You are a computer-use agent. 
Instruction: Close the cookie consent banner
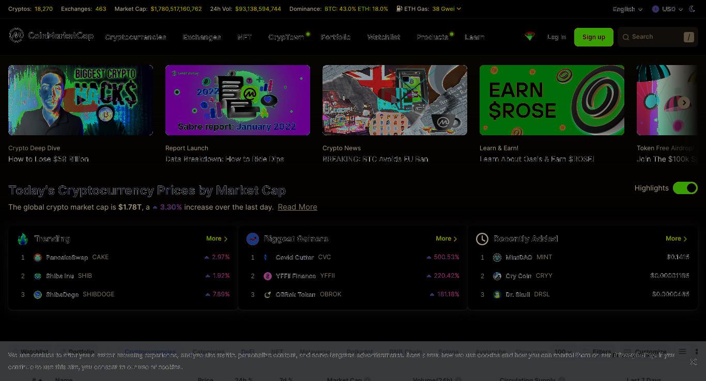coord(693,362)
